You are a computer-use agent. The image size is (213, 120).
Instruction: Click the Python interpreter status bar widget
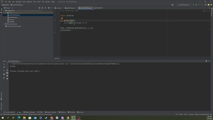[x=202, y=115]
